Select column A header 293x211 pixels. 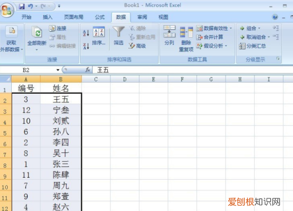pos(26,79)
